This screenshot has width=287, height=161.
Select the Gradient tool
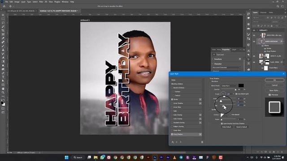pyautogui.click(x=3, y=62)
